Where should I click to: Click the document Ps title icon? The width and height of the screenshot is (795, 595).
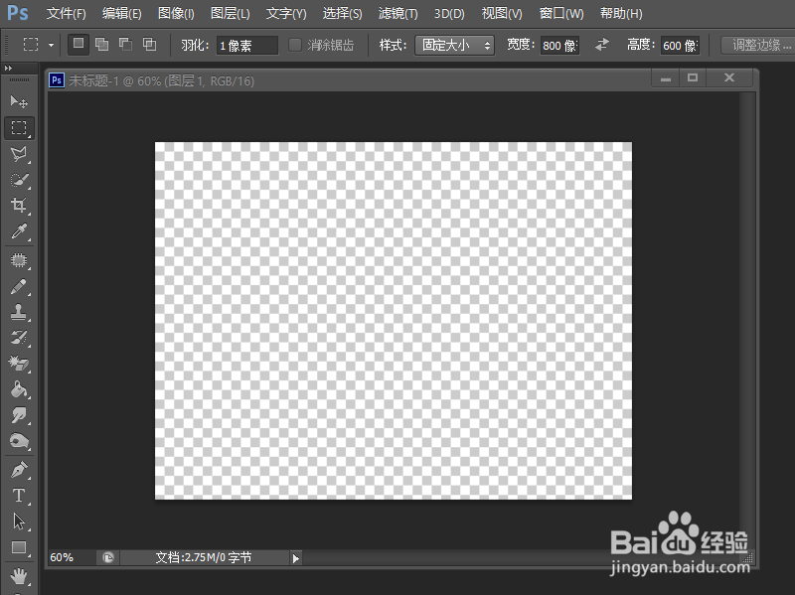coord(57,80)
